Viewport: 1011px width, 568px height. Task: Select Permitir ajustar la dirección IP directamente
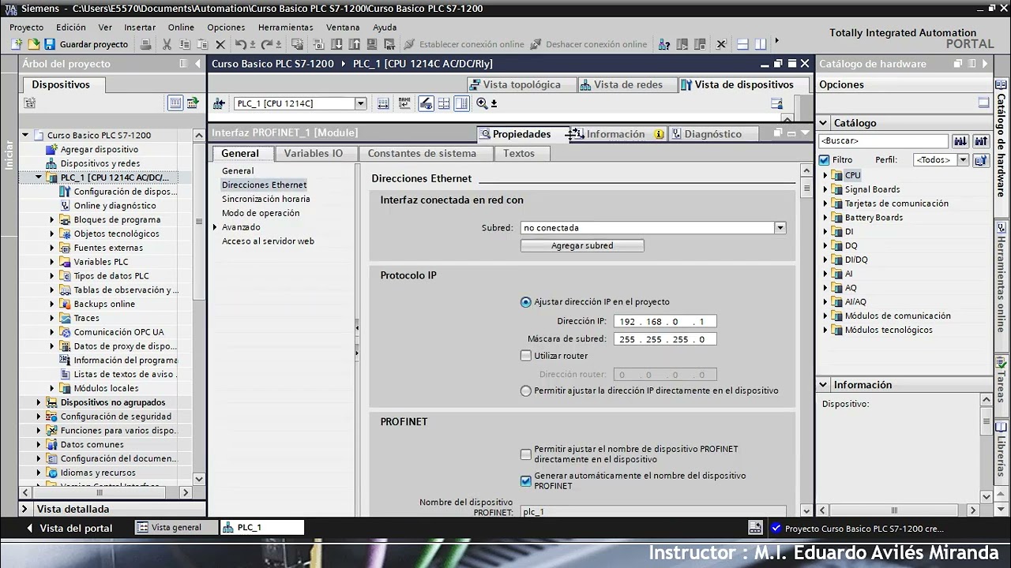coord(526,390)
